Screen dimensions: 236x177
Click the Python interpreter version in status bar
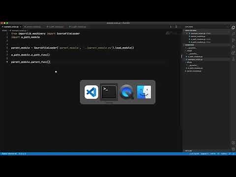click(x=9, y=154)
